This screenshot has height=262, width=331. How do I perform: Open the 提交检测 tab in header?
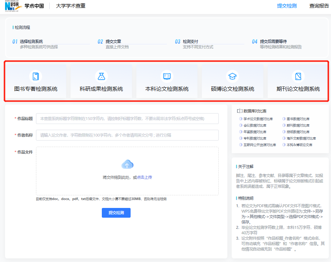coord(287,6)
